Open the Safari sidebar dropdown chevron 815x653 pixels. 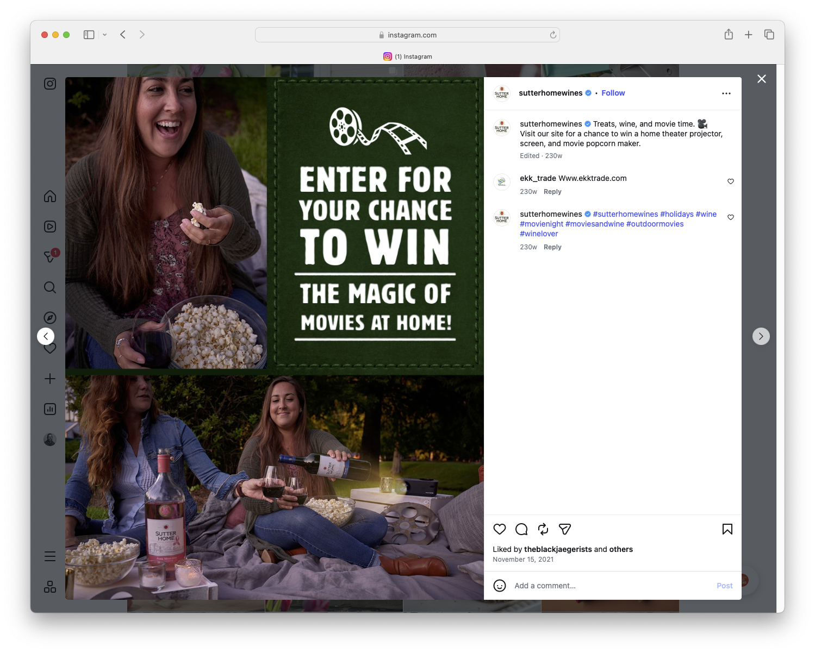click(x=104, y=34)
